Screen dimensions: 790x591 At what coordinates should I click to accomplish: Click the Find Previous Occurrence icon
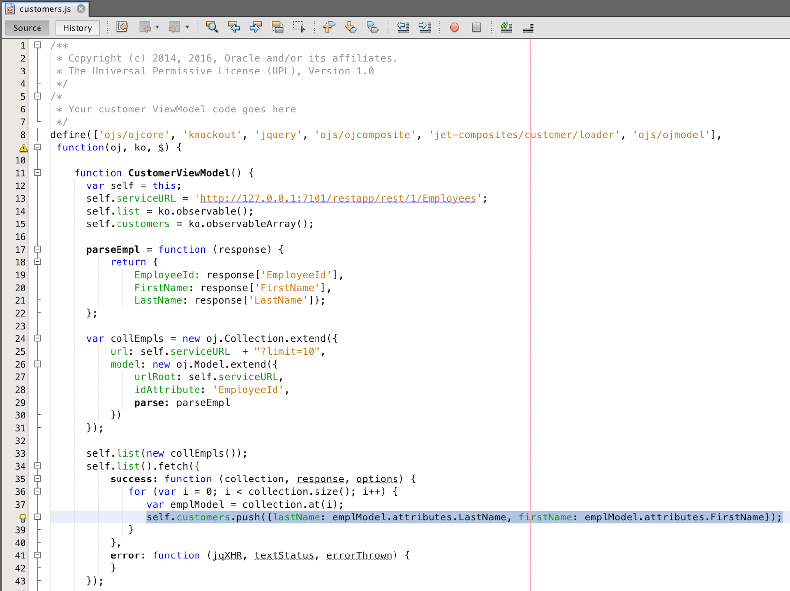(x=234, y=27)
